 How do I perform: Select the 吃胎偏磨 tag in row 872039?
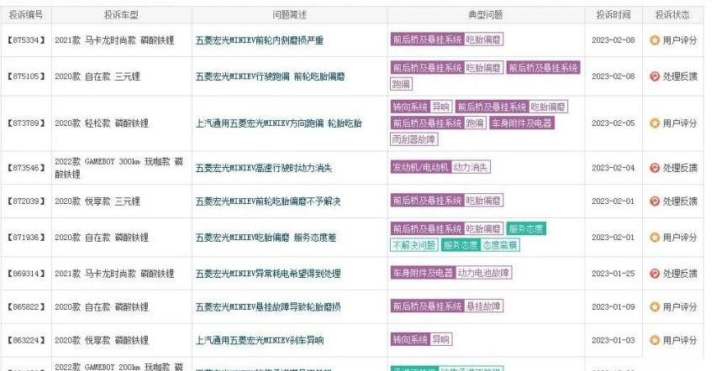click(x=483, y=201)
